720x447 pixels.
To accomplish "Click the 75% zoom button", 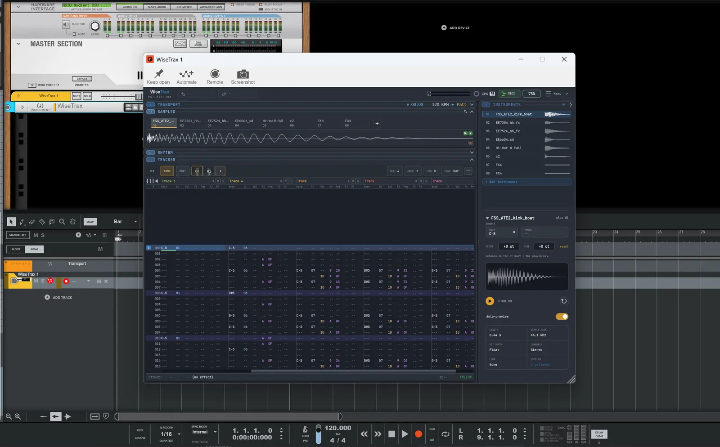I will pos(532,94).
